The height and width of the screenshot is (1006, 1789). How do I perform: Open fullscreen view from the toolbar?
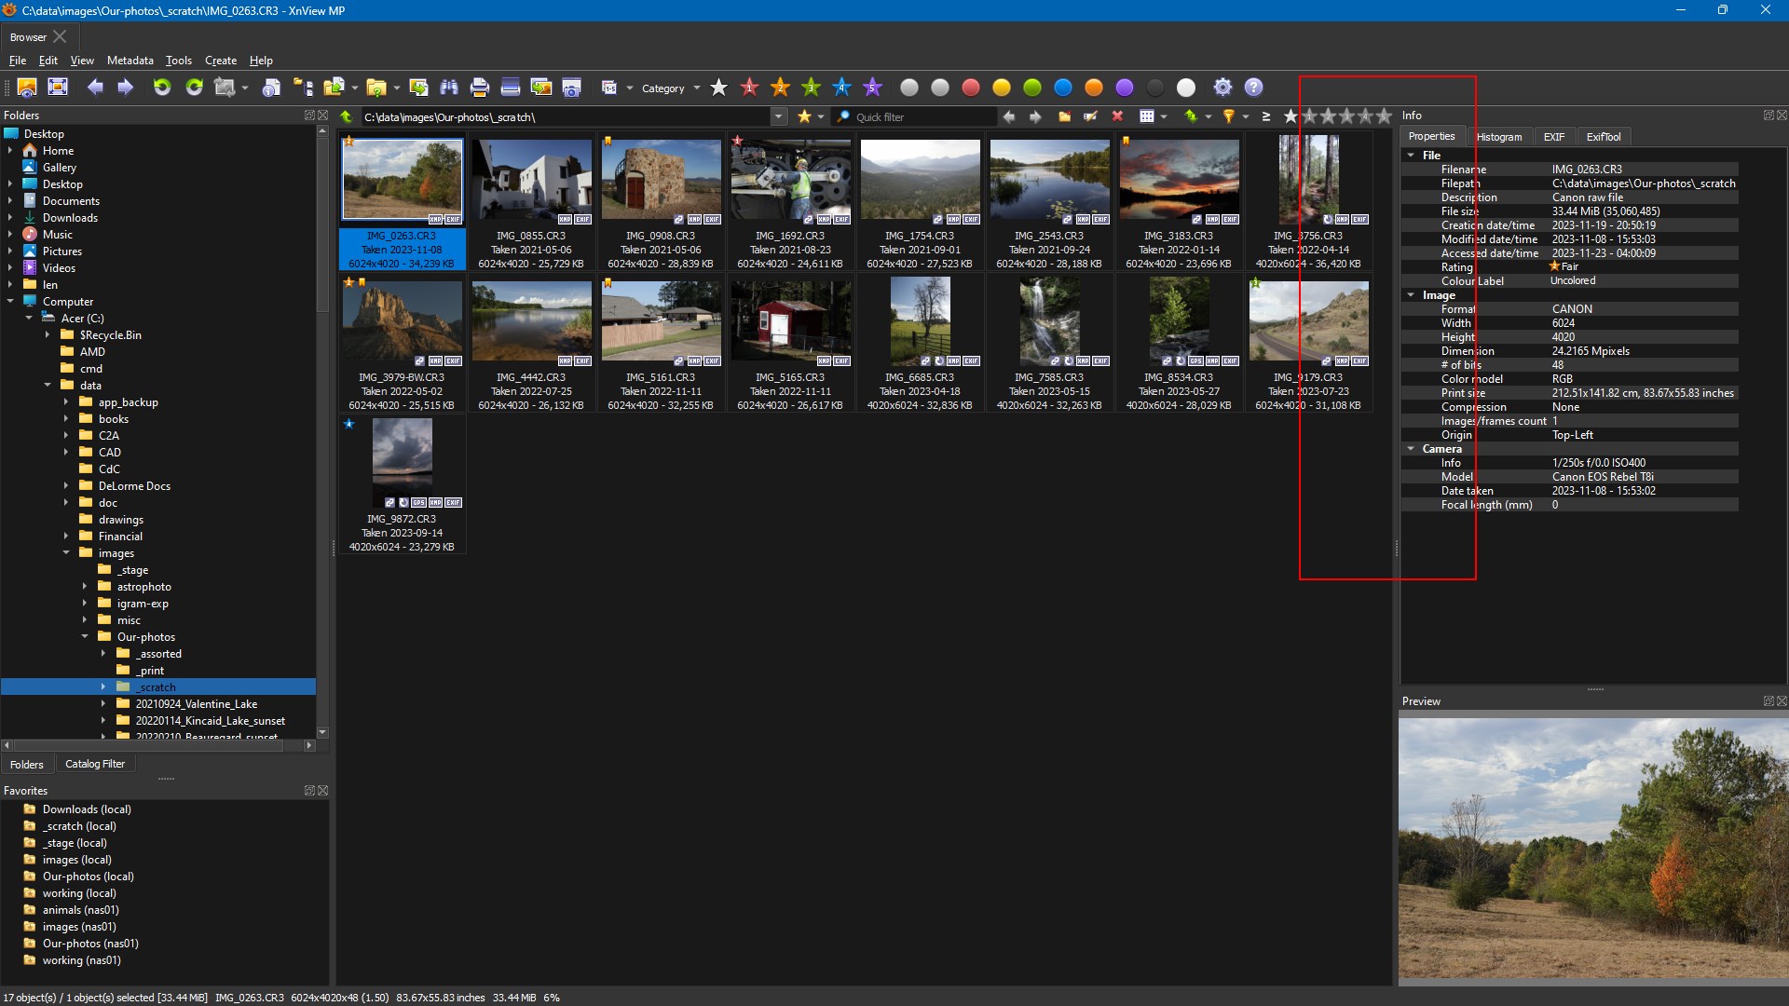[x=58, y=88]
